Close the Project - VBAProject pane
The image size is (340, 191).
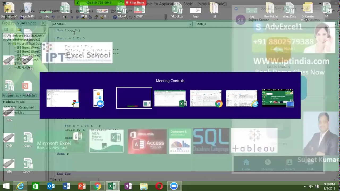(x=44, y=23)
